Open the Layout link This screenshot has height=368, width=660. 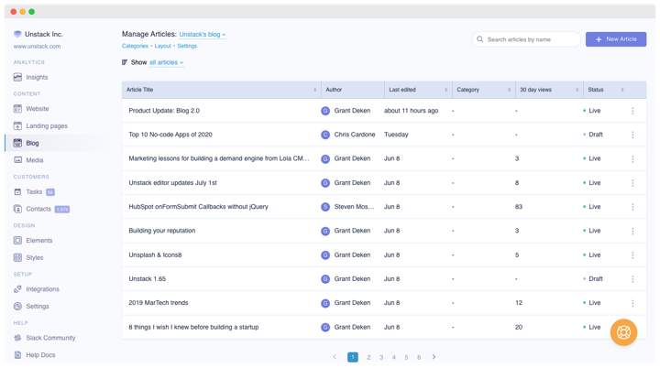[x=162, y=46]
